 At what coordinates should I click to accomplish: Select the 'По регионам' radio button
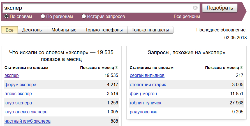(x=43, y=17)
